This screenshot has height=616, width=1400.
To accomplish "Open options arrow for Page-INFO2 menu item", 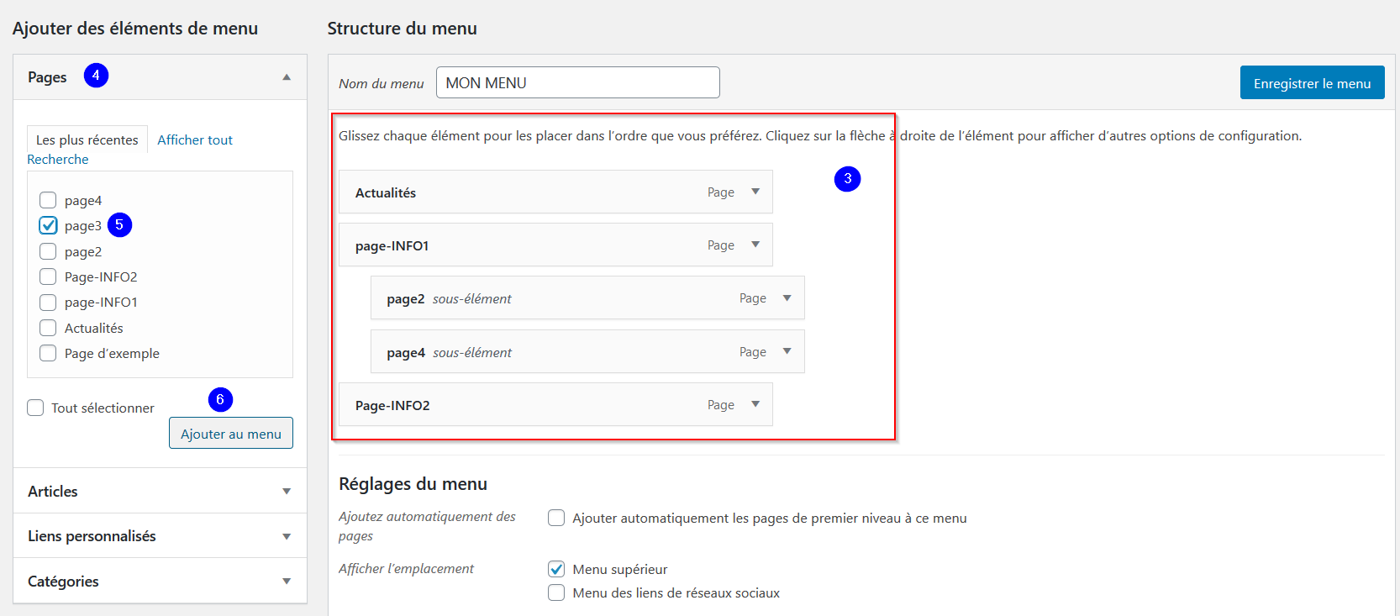I will tap(755, 404).
